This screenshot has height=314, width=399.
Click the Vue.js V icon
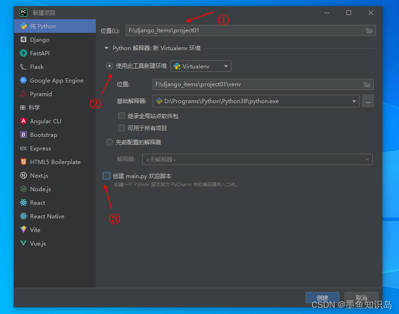pyautogui.click(x=23, y=243)
